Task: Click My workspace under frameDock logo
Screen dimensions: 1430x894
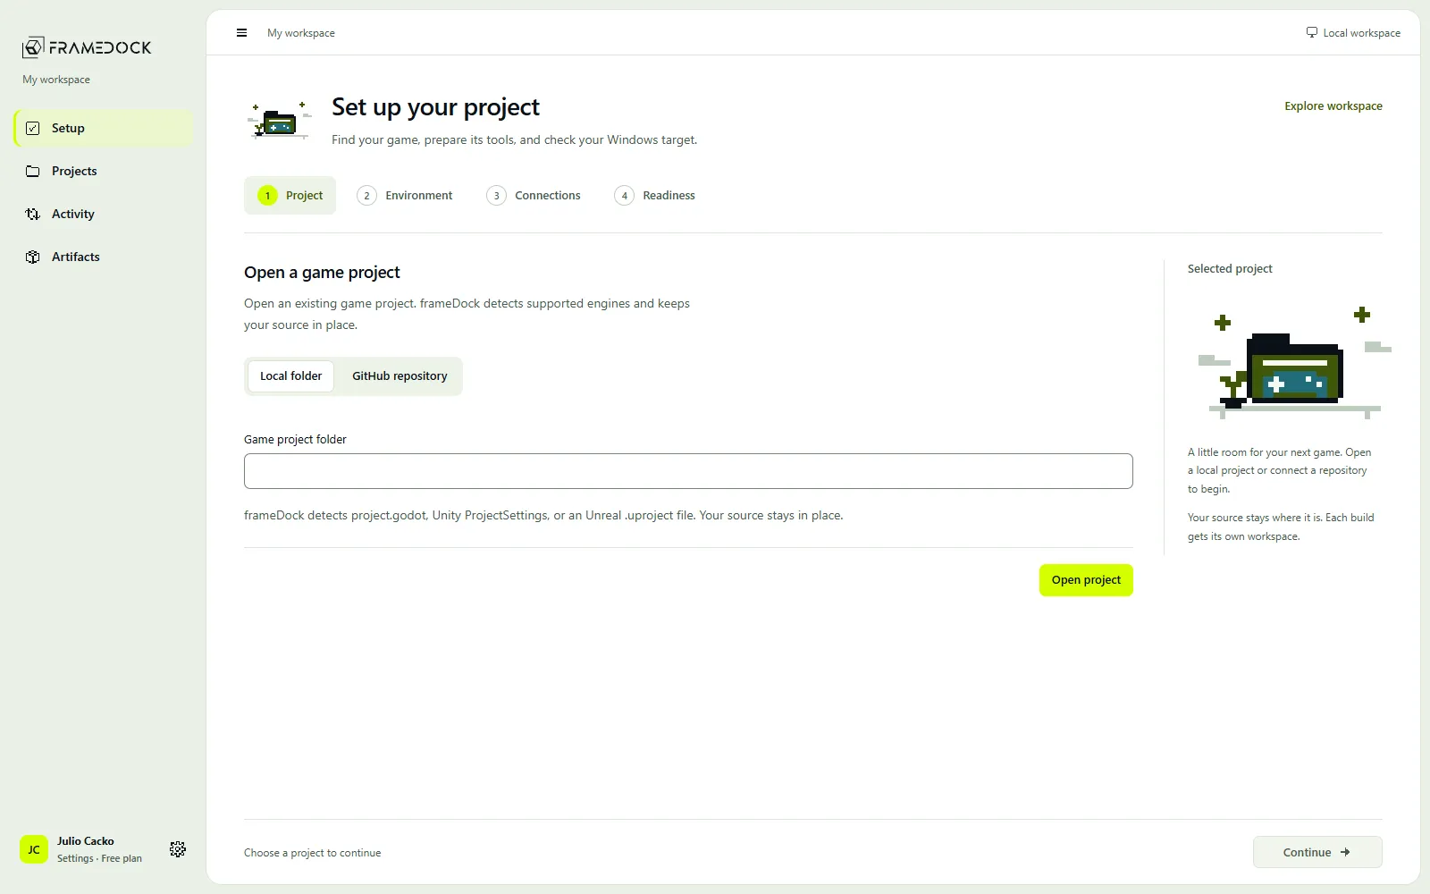Action: (56, 80)
